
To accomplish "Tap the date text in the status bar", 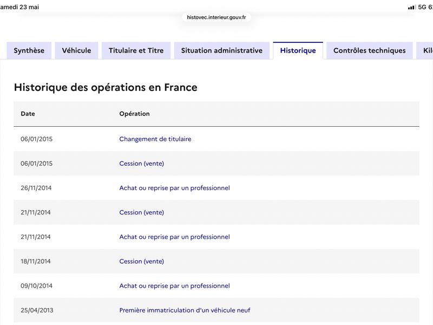I will [x=19, y=7].
